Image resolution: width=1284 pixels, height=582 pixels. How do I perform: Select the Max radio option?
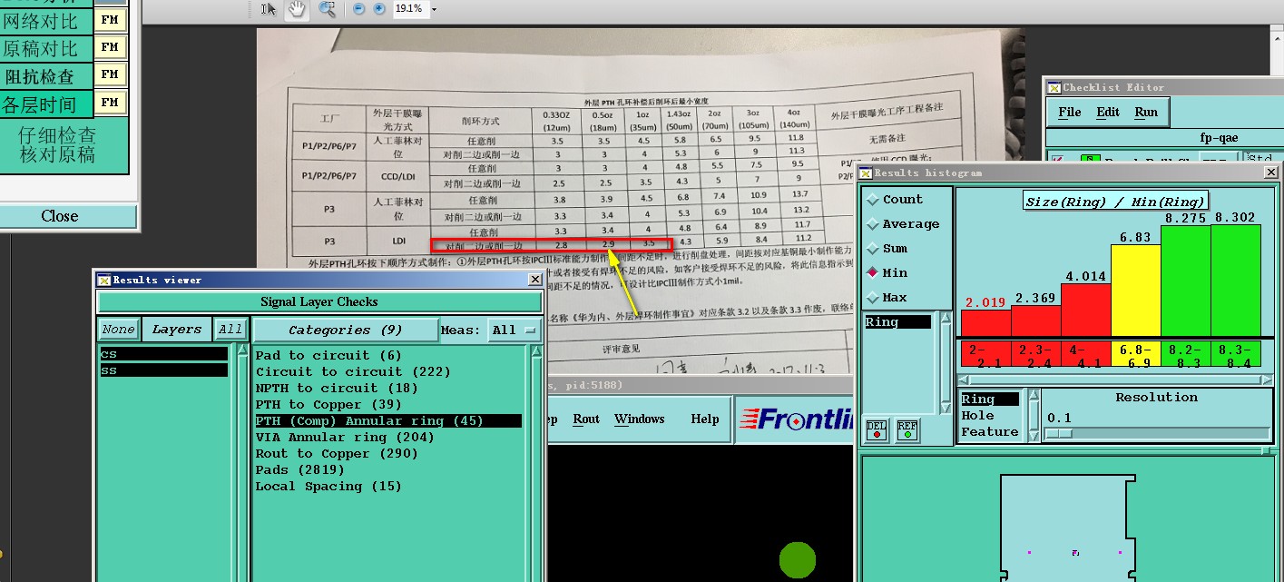pyautogui.click(x=887, y=298)
